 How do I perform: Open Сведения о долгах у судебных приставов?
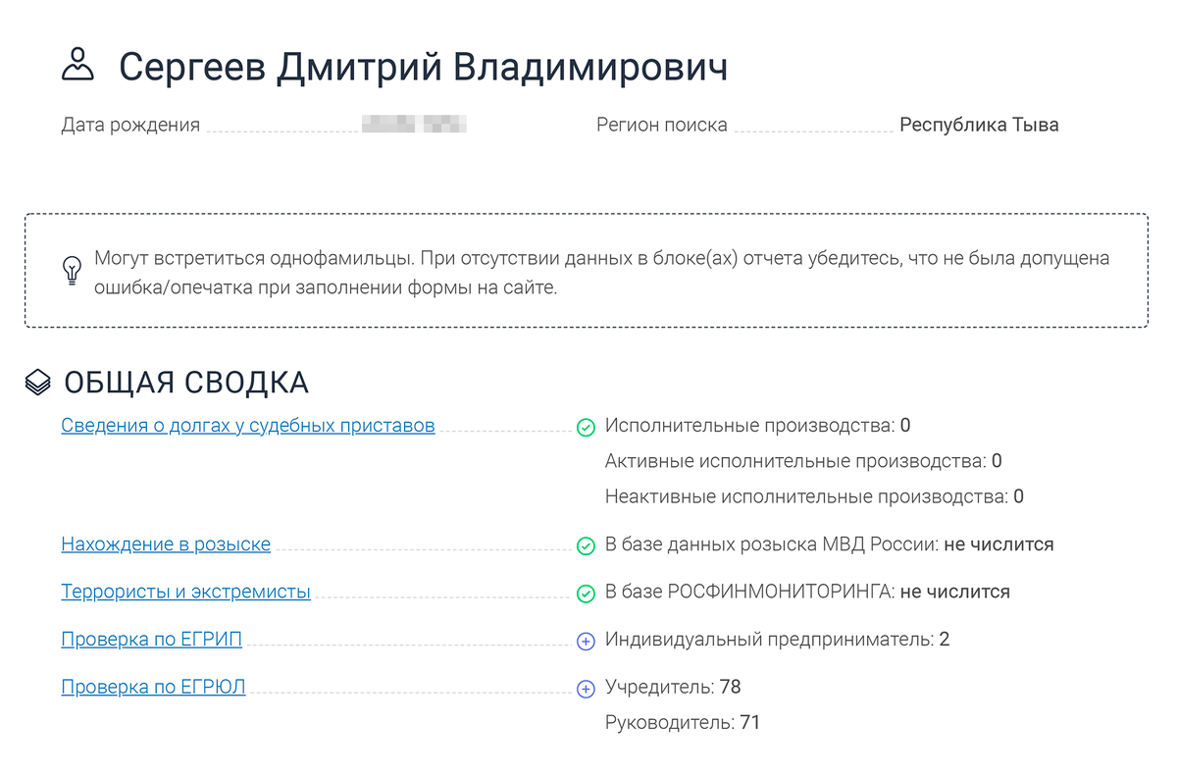[248, 426]
